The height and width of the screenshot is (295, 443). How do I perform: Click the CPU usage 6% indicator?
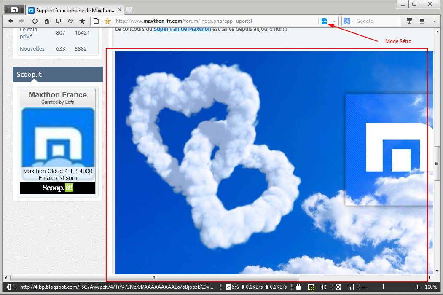[232, 287]
